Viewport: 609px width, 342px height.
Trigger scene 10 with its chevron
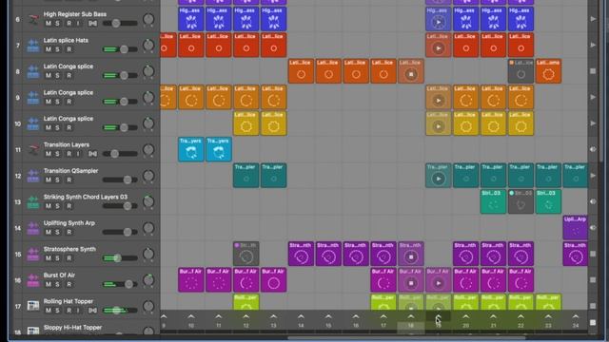coord(191,316)
